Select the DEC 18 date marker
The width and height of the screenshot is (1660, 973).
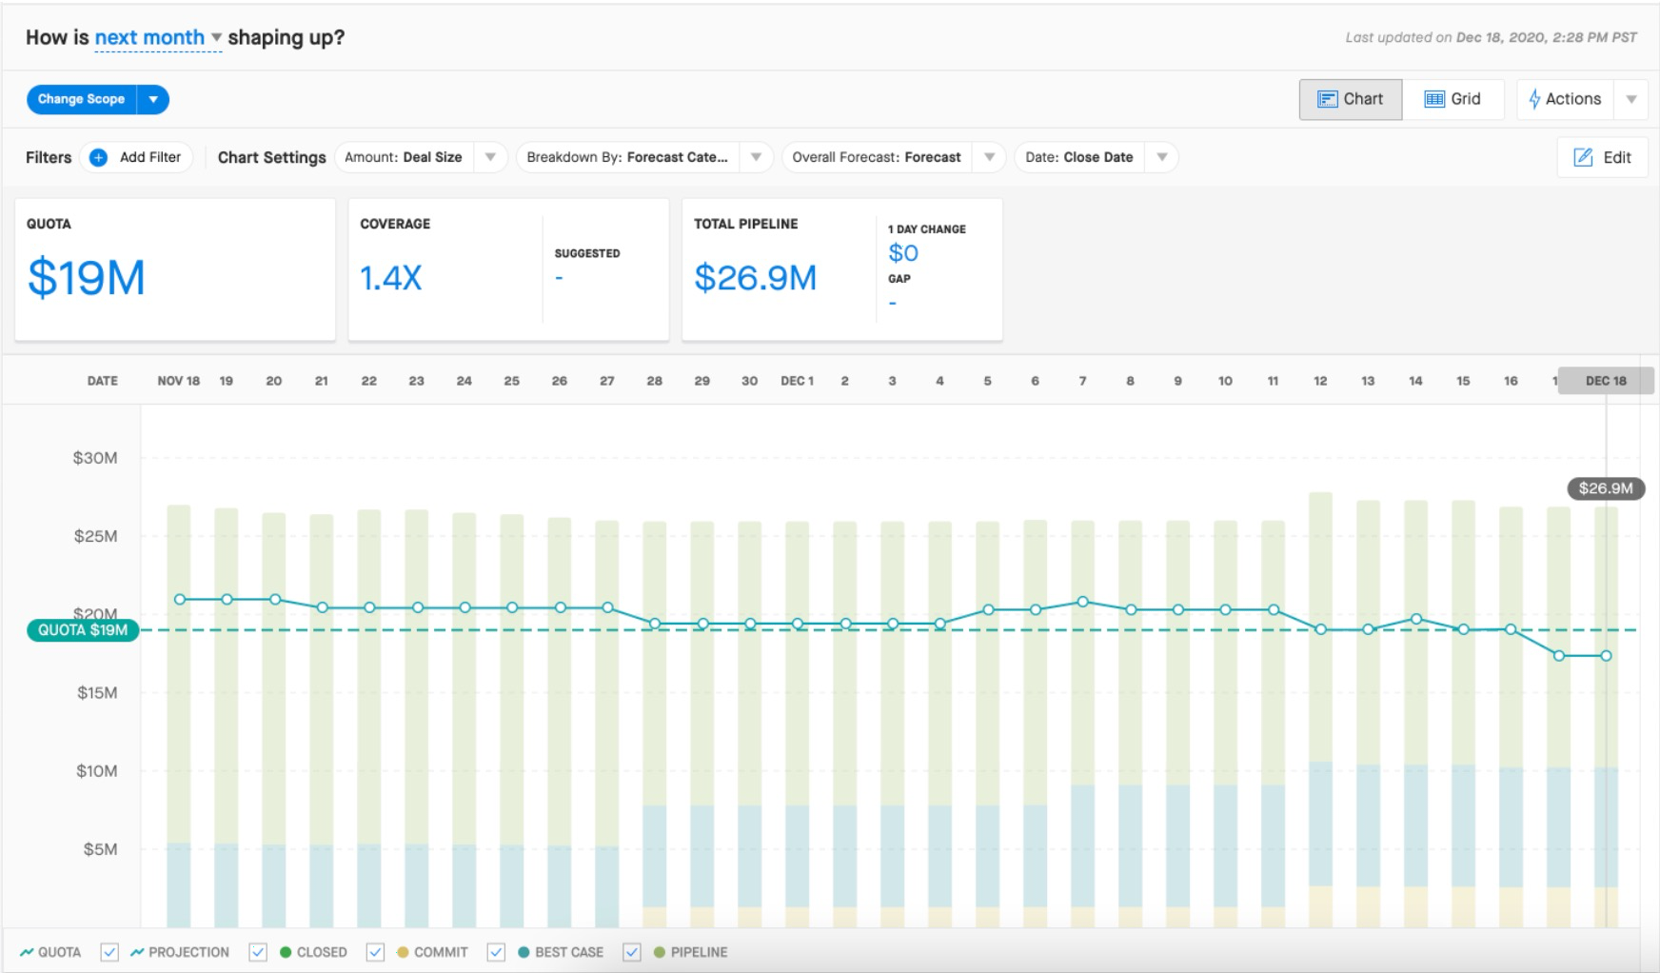point(1606,381)
